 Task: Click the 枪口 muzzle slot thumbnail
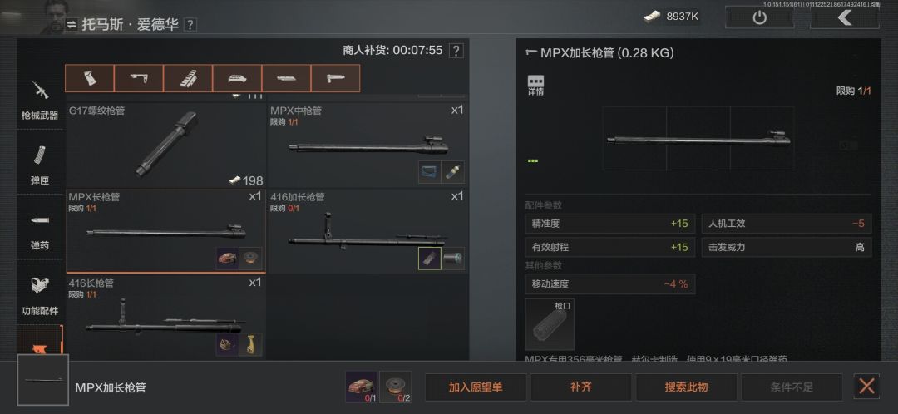(x=550, y=325)
